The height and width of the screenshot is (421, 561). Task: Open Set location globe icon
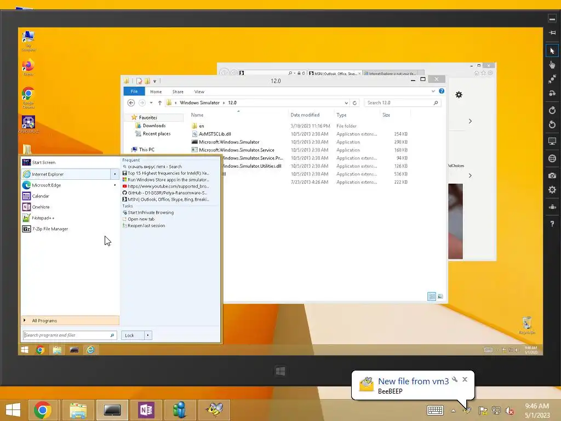(x=552, y=158)
